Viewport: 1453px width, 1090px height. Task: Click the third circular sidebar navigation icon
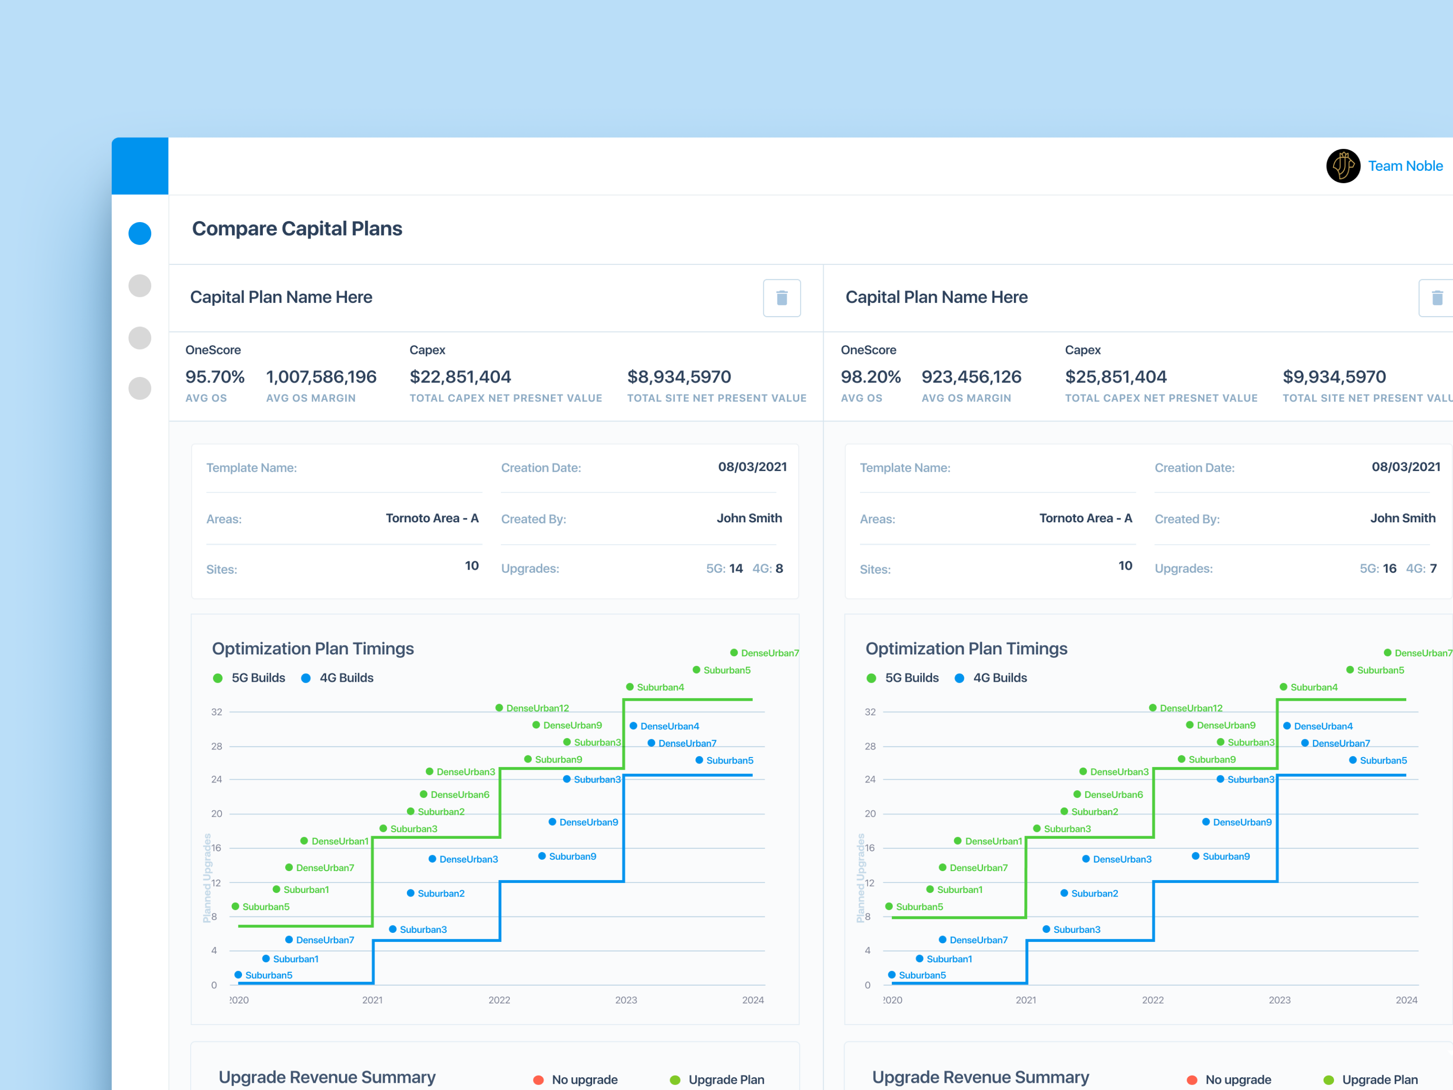tap(139, 338)
